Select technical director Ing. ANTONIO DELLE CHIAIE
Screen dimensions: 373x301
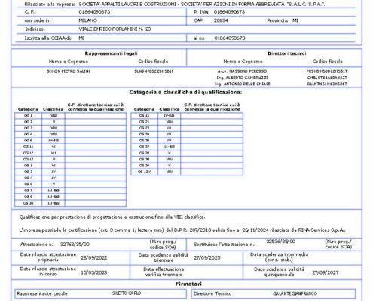(x=242, y=84)
